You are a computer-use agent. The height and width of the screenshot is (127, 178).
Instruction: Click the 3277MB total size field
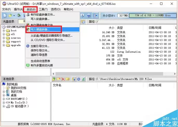(x=123, y=16)
